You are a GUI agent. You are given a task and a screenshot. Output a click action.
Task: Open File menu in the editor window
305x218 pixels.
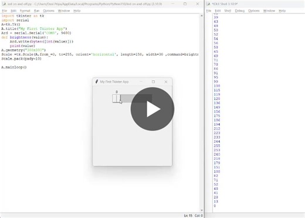5,11
